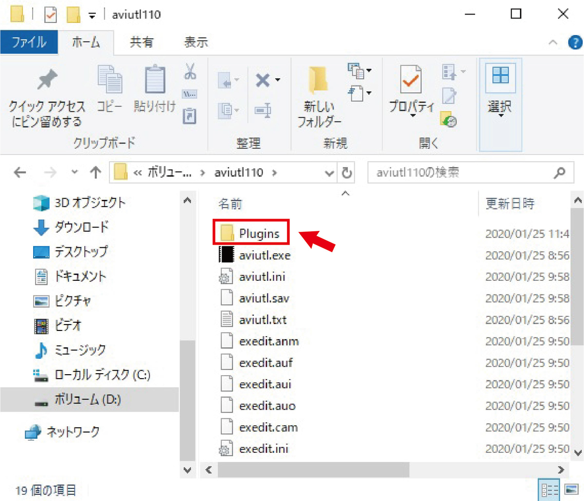
Task: Click the 更新日時 column header
Action: pos(510,204)
